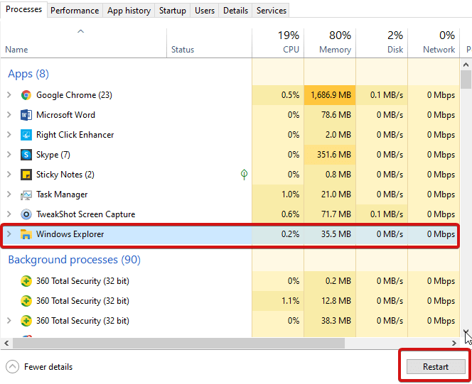Select the Skype (7) row name
Screen dimensions: 472x384
pos(53,155)
